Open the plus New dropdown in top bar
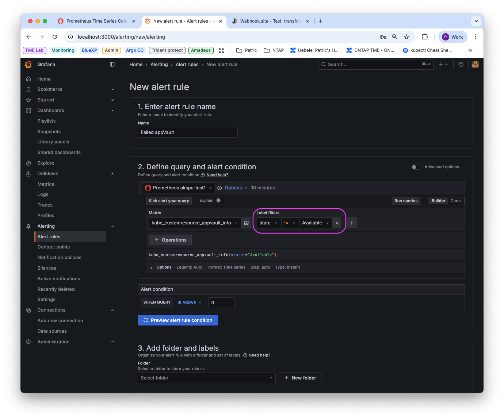 pyautogui.click(x=443, y=65)
